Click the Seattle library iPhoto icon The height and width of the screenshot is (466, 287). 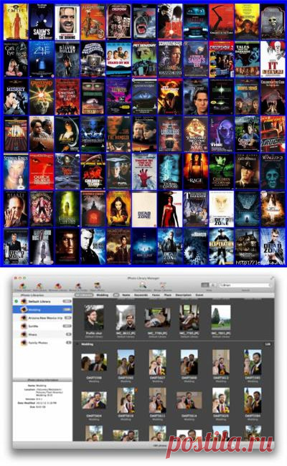pos(24,326)
